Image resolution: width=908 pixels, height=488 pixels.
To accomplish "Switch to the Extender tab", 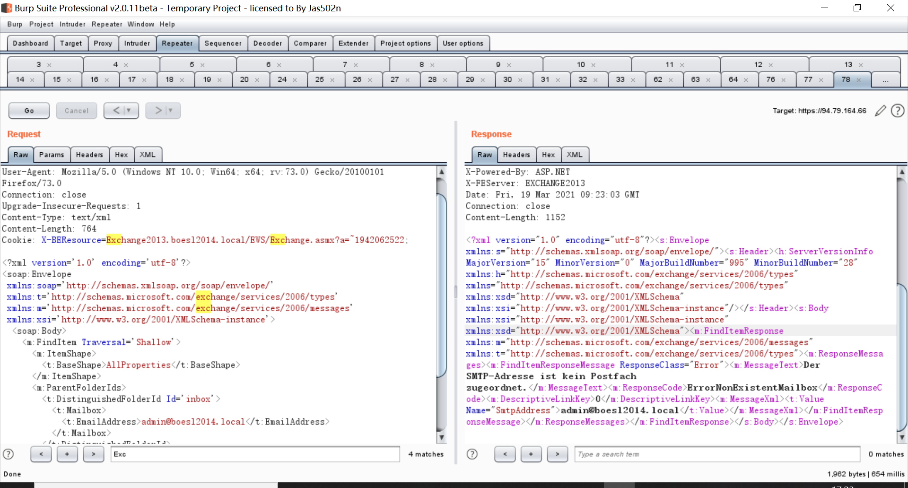I will (x=353, y=43).
